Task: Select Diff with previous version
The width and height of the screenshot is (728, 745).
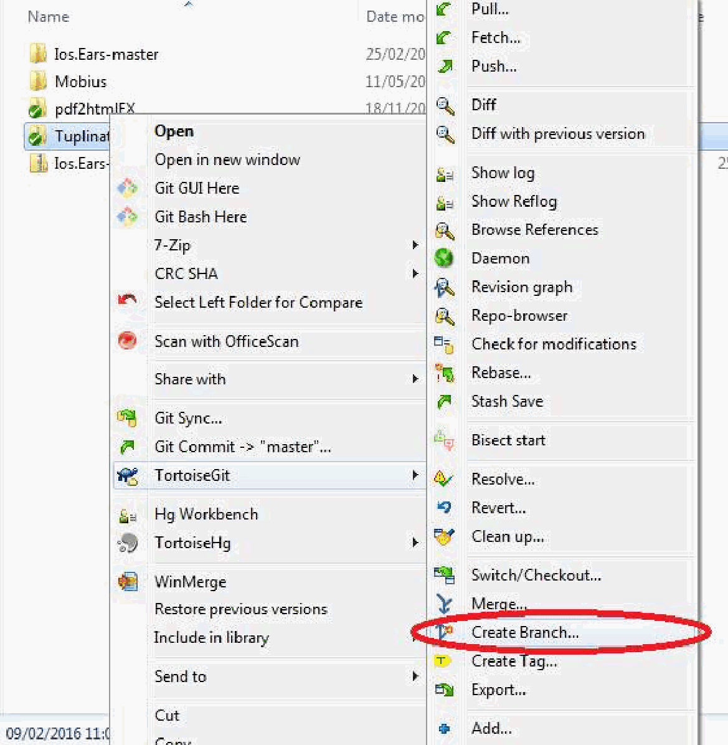Action: tap(558, 134)
